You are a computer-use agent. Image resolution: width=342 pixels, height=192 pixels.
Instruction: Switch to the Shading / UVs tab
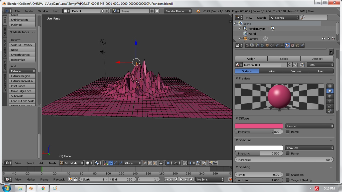5,48
